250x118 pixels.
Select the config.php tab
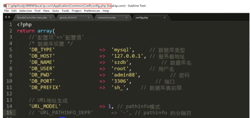click(x=142, y=18)
